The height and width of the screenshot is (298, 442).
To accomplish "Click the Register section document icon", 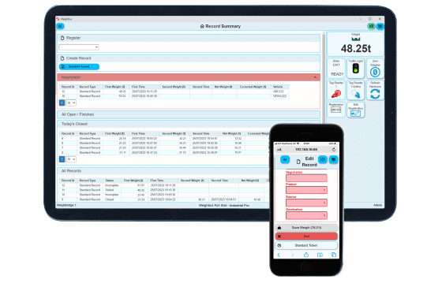I will pos(62,38).
